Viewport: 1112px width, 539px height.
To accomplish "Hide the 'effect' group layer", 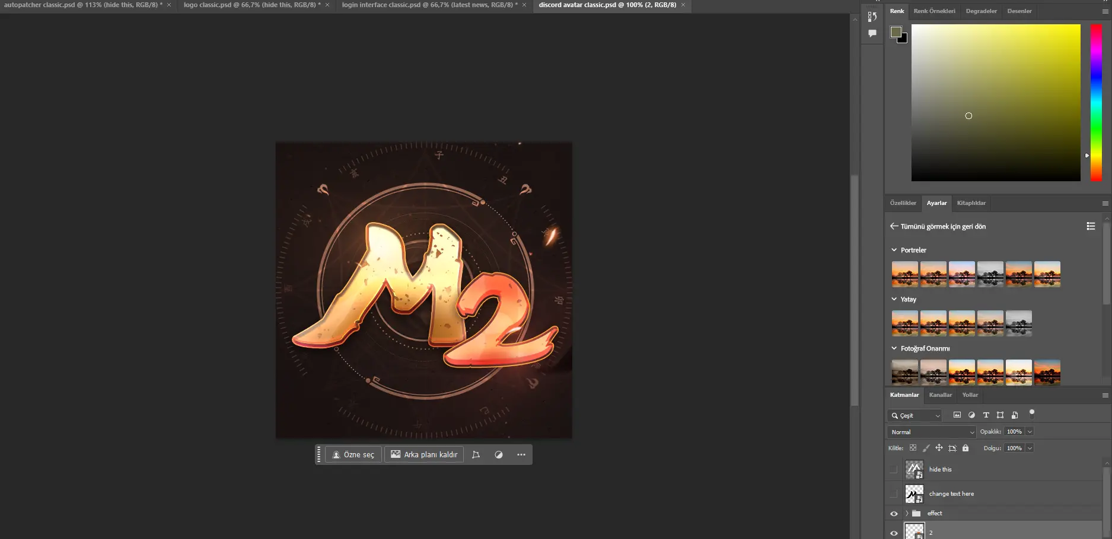I will (x=894, y=514).
